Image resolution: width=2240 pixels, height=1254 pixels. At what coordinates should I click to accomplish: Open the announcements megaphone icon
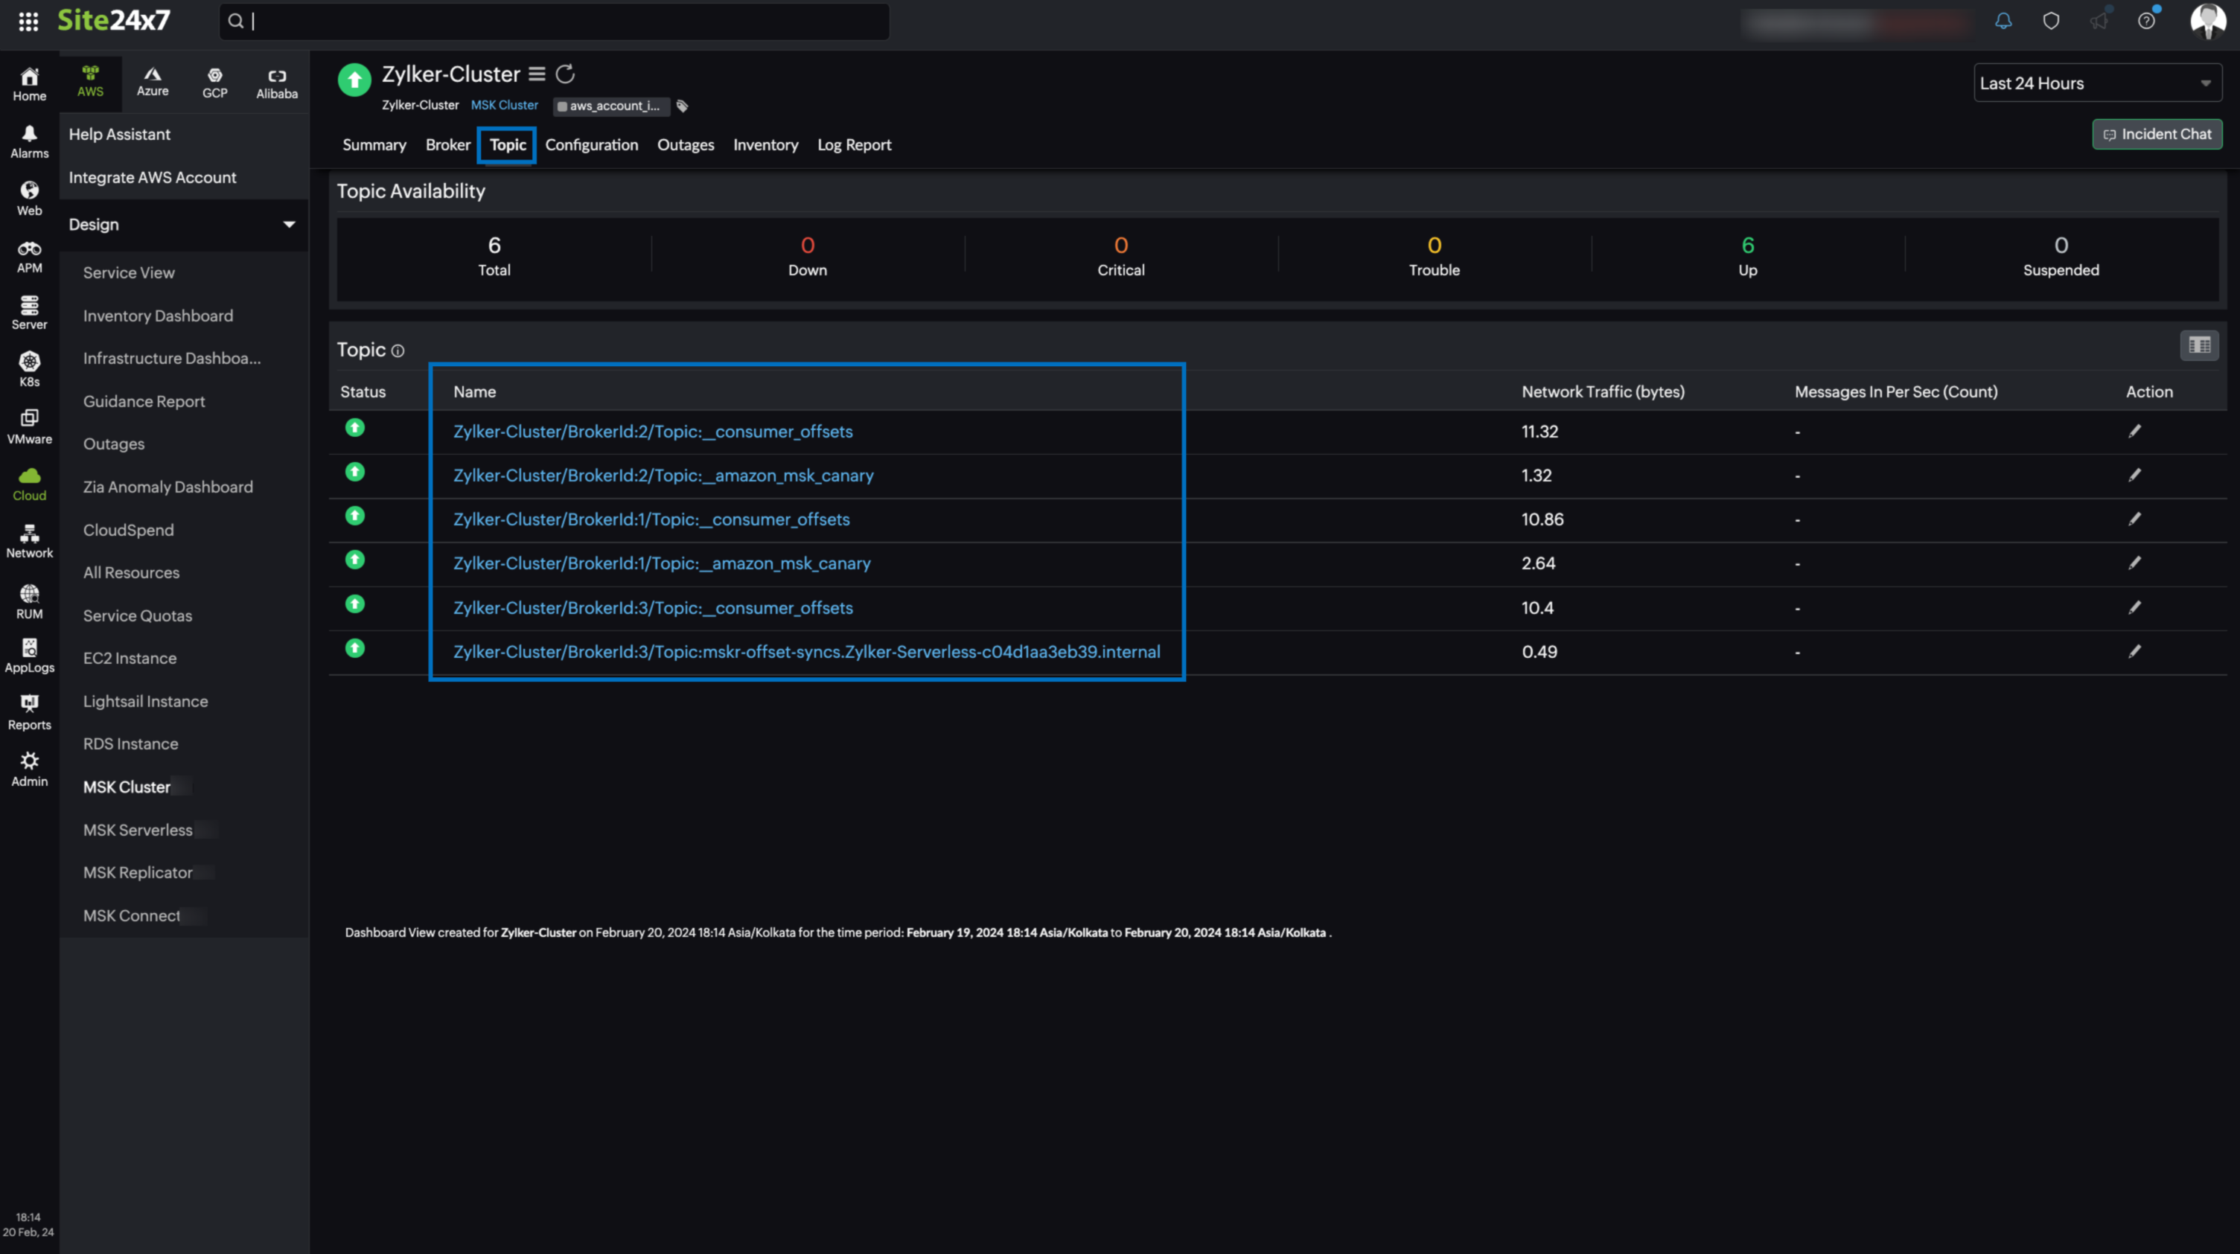pos(2100,22)
